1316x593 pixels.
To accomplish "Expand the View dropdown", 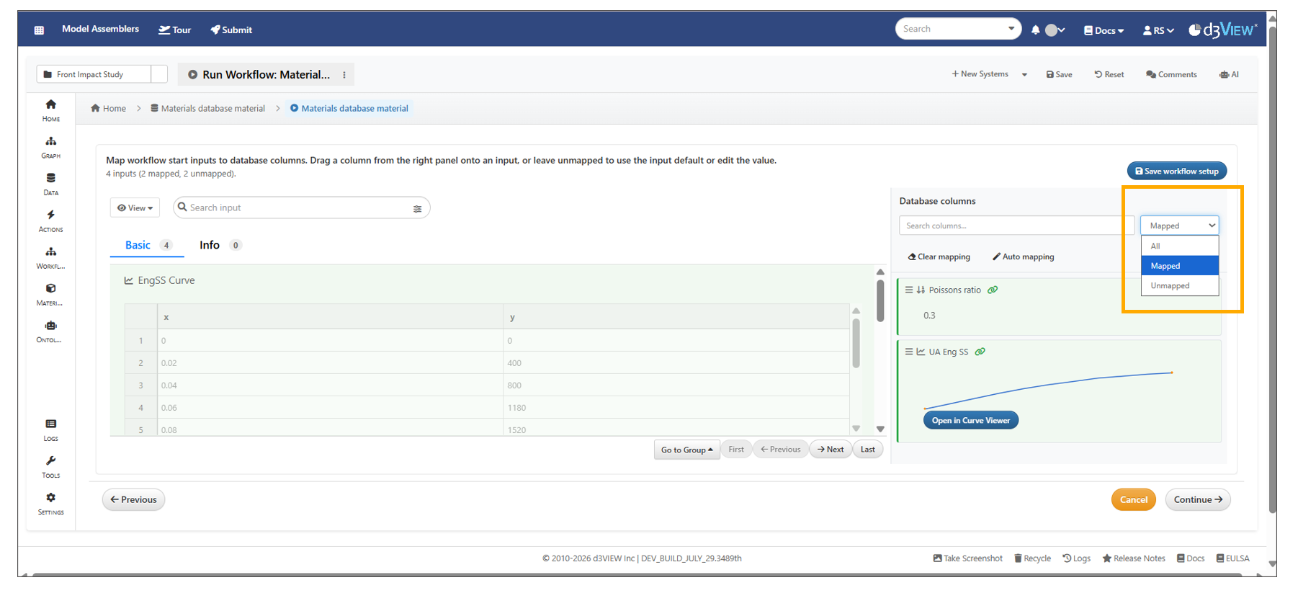I will point(135,208).
